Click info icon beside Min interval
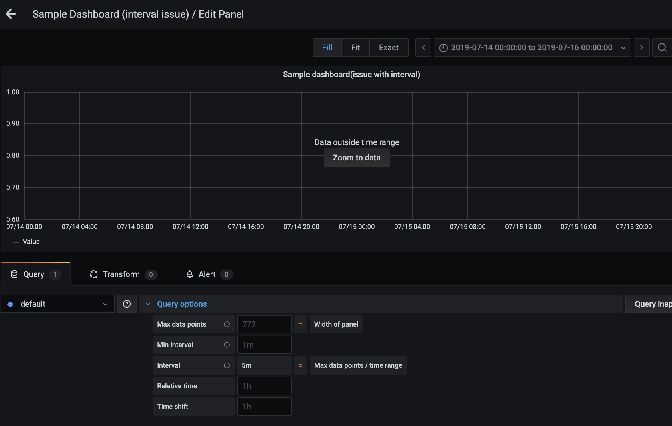The image size is (672, 426). tap(227, 345)
